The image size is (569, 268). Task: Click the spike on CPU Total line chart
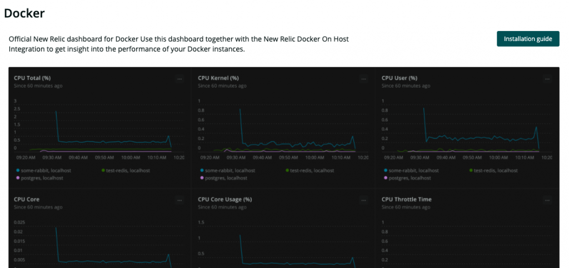coord(56,112)
